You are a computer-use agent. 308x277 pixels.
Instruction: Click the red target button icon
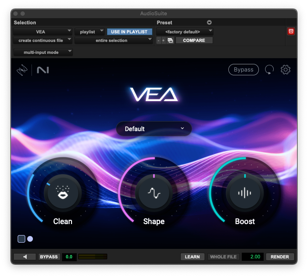click(291, 31)
